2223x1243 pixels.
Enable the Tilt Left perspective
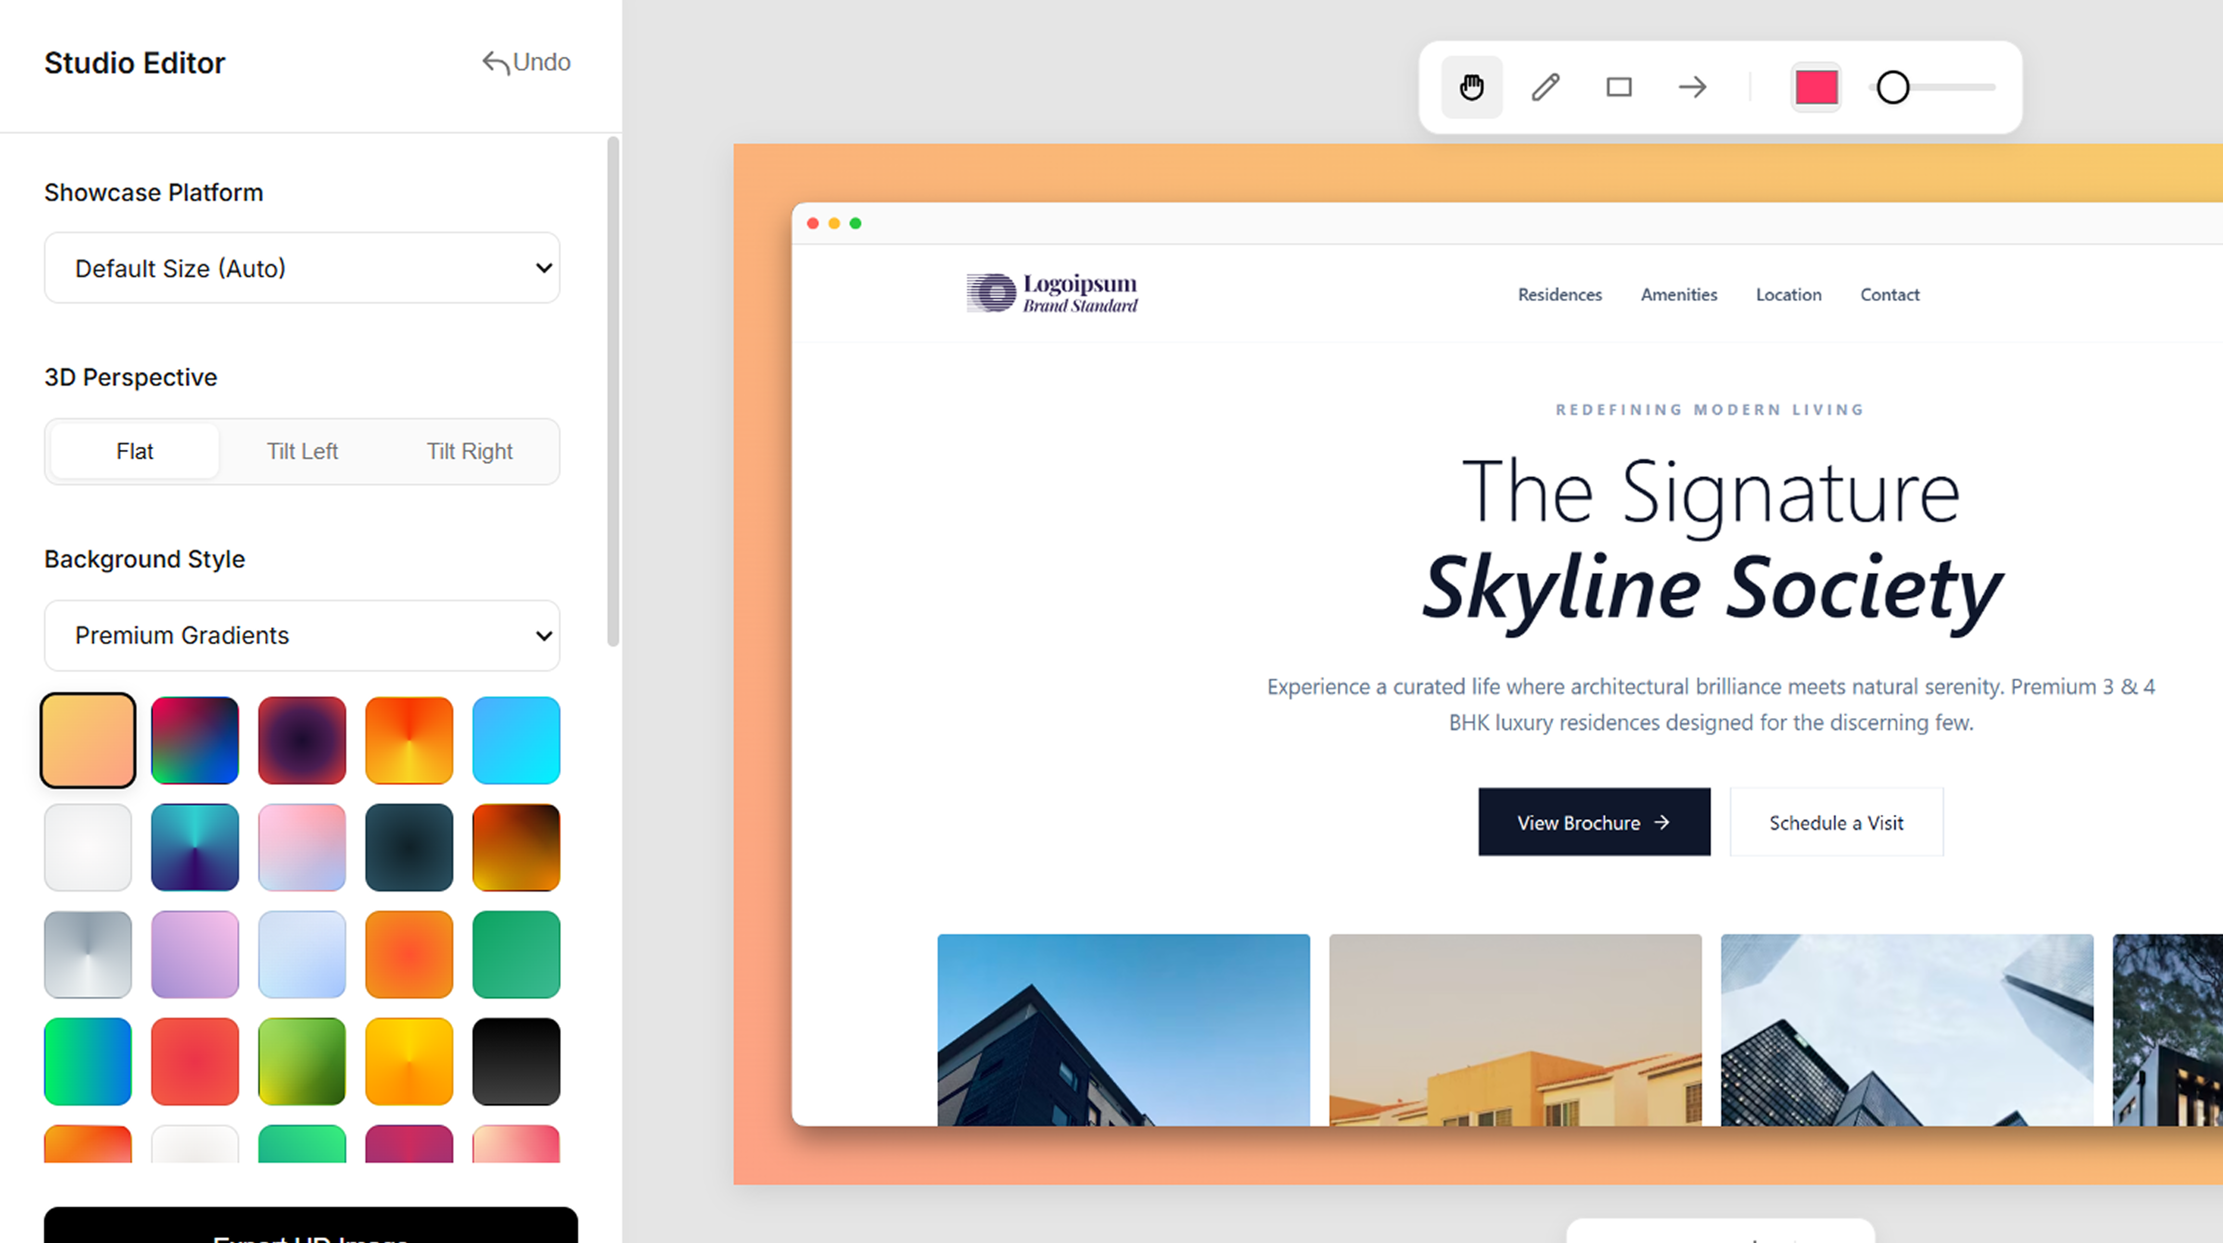pyautogui.click(x=303, y=450)
